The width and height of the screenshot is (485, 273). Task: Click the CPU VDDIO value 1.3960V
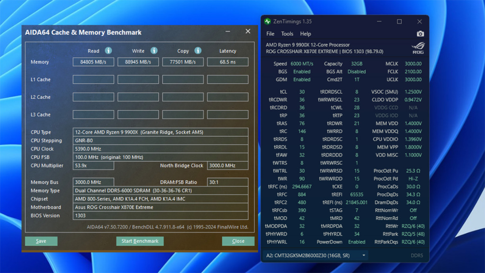413,139
